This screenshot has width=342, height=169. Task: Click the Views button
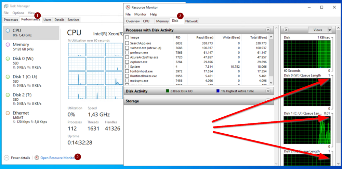pyautogui.click(x=317, y=30)
